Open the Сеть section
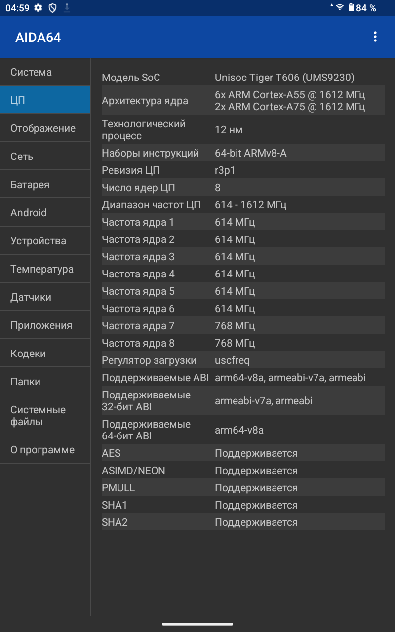 [45, 157]
